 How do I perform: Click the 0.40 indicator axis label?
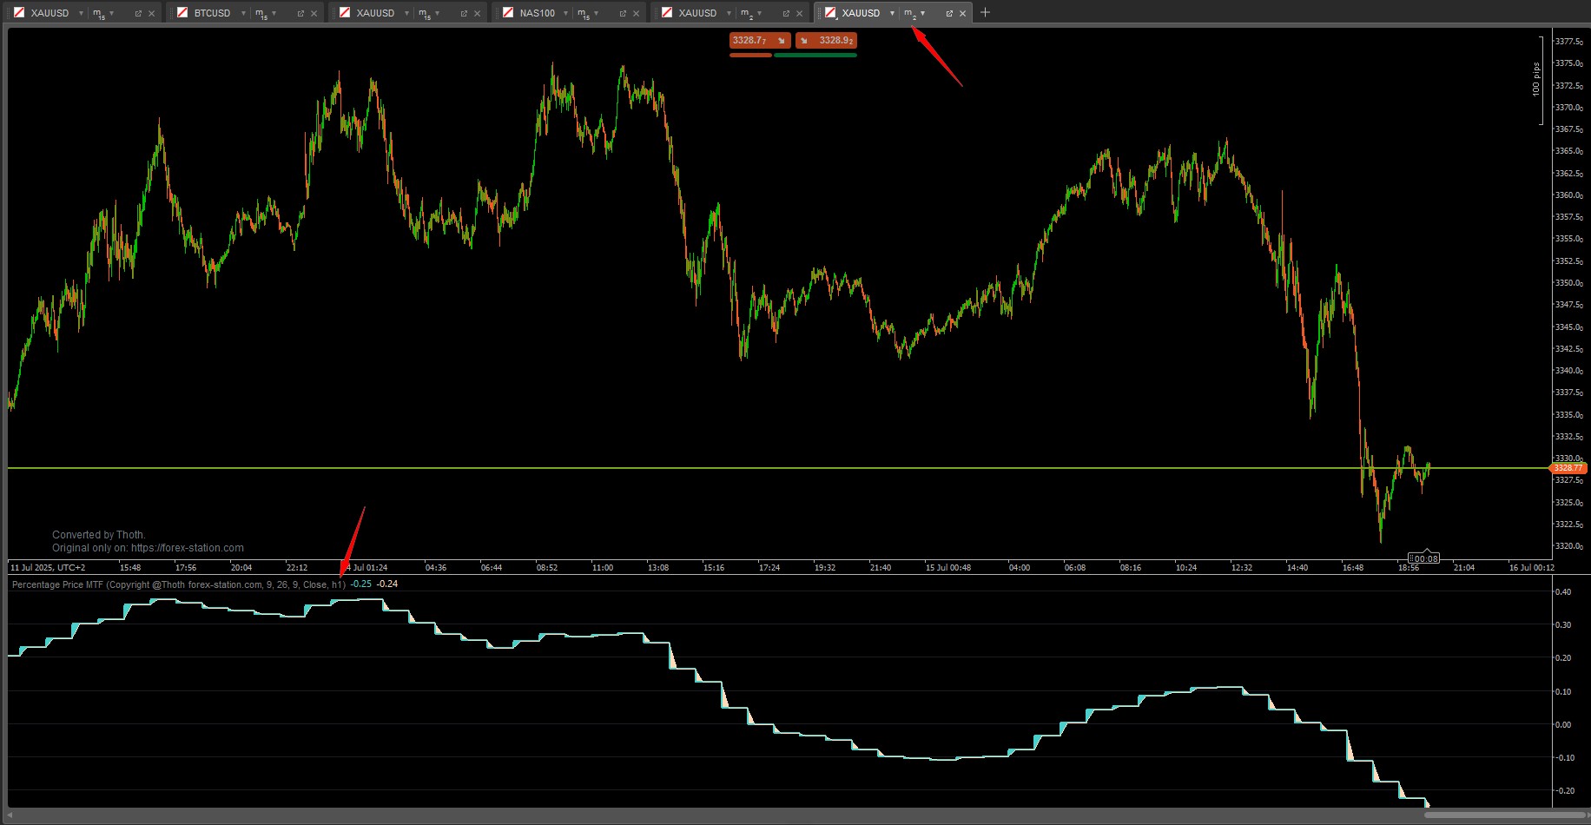(x=1563, y=592)
